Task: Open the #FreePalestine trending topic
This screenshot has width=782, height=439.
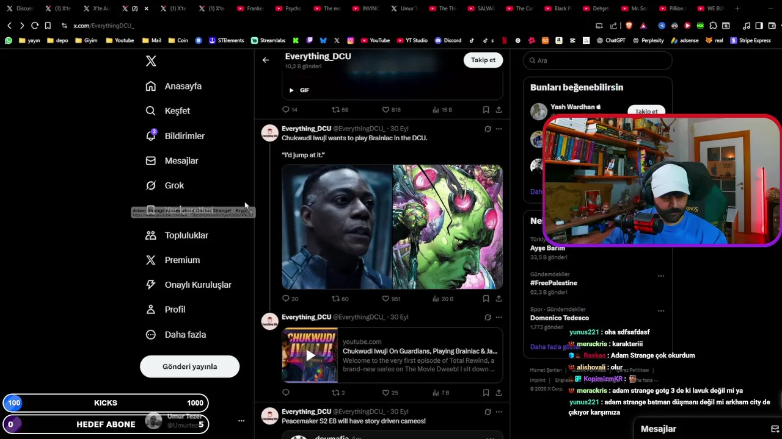Action: click(554, 283)
